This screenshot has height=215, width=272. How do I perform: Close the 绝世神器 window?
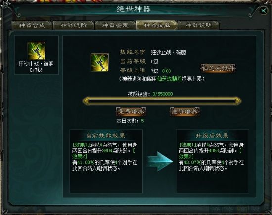pyautogui.click(x=264, y=11)
